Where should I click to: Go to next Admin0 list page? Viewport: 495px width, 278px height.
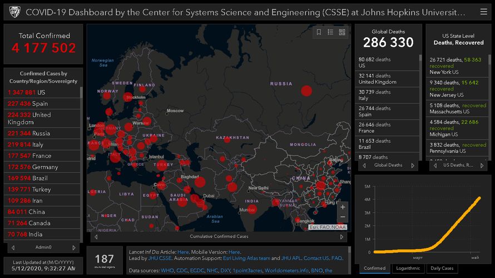click(x=74, y=247)
